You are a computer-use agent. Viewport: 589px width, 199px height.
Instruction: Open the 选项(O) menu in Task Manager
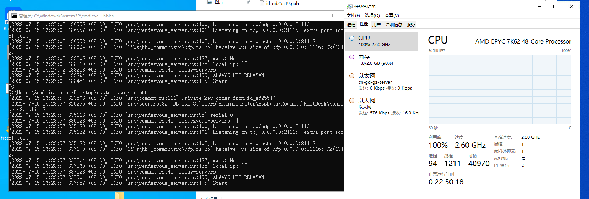(x=372, y=16)
